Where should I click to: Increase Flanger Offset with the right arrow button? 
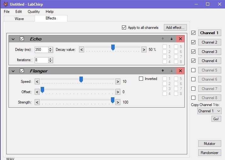click(x=118, y=92)
